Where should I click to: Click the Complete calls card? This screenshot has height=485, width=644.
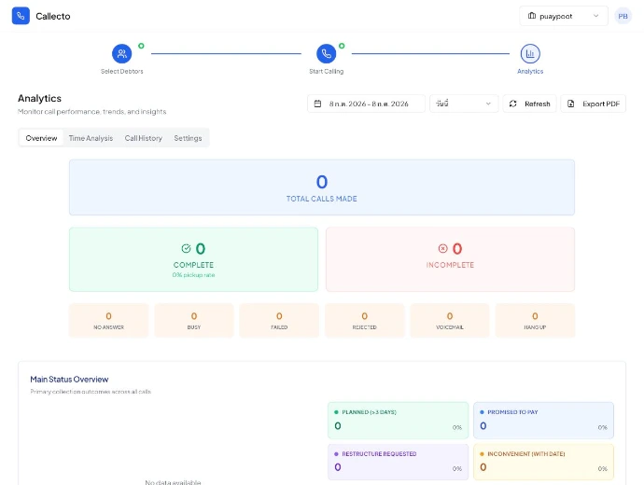193,259
